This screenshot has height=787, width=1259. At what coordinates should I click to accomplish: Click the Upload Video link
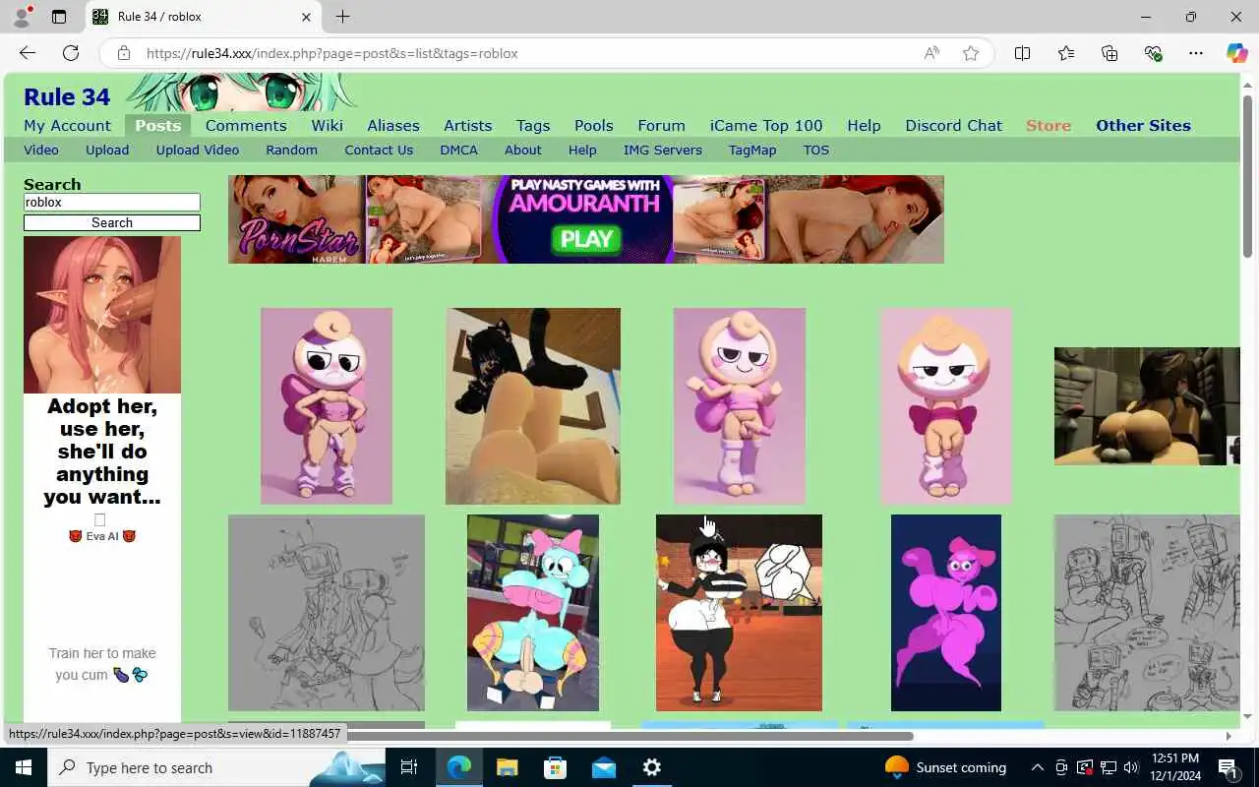tap(198, 150)
